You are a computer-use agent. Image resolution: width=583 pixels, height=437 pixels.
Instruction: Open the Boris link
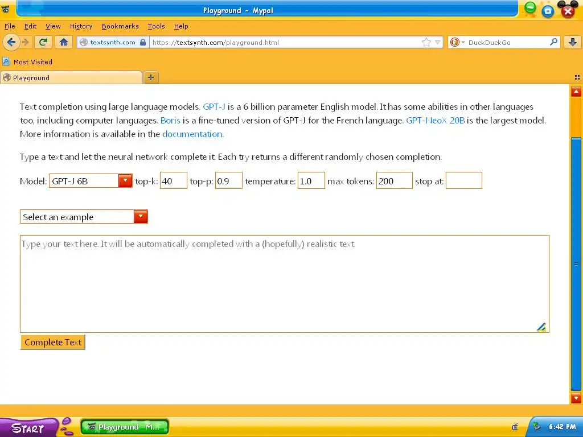coord(170,121)
